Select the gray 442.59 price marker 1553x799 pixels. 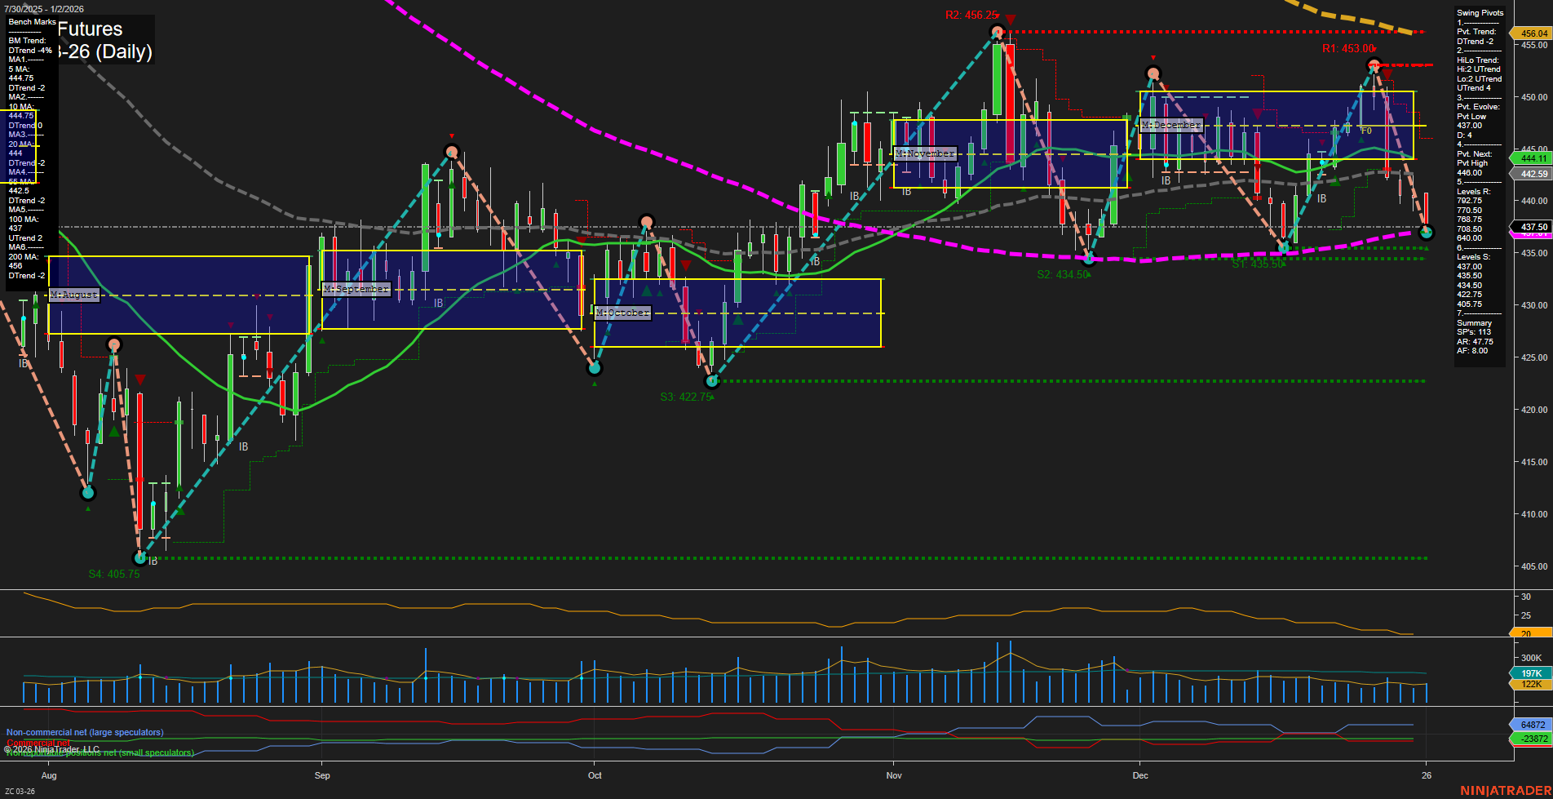pyautogui.click(x=1533, y=174)
